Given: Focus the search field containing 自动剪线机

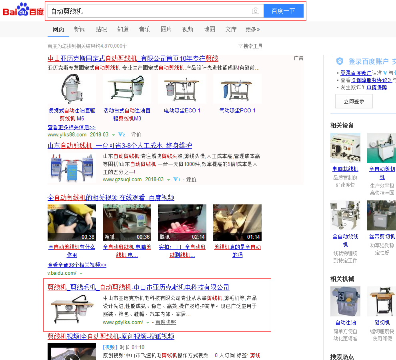Looking at the screenshot, I should (x=148, y=11).
